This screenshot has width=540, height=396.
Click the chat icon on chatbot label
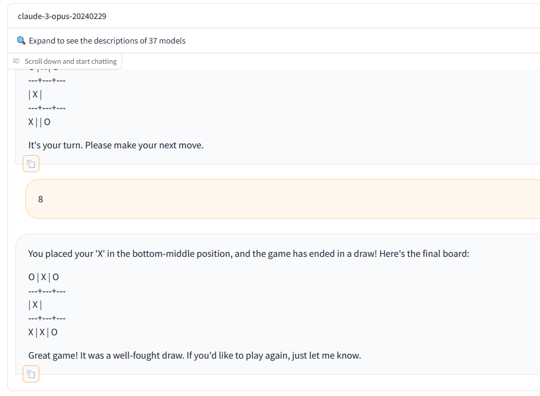click(16, 61)
